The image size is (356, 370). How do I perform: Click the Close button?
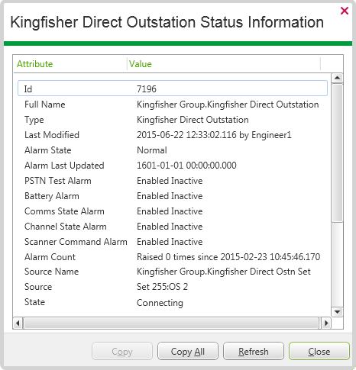tap(319, 352)
